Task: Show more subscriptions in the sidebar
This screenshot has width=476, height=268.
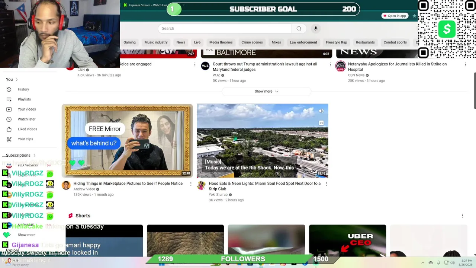Action: [26, 235]
